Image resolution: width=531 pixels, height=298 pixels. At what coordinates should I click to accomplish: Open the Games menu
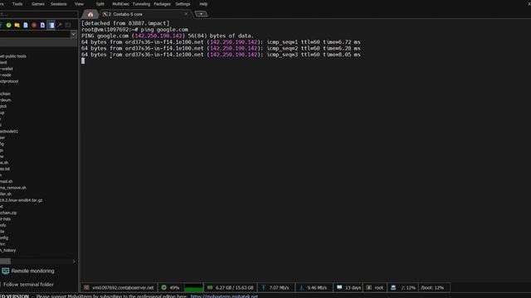tap(37, 4)
